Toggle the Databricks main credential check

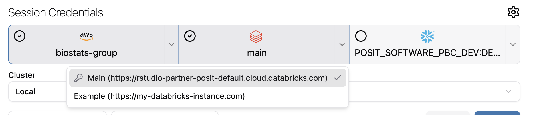click(190, 36)
